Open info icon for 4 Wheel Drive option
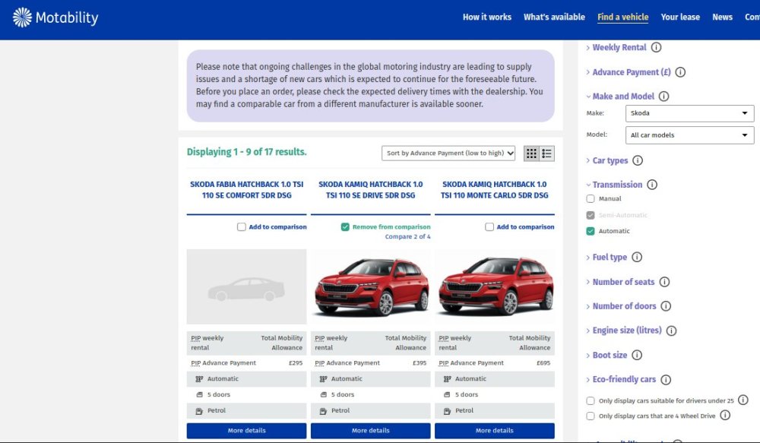Screen dimensions: 760x443 coord(725,415)
